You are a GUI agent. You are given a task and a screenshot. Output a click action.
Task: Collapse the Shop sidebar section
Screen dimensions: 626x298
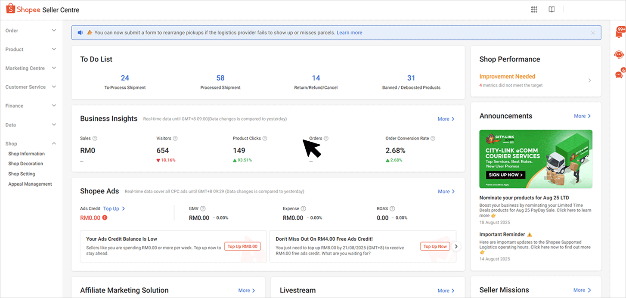click(x=54, y=143)
